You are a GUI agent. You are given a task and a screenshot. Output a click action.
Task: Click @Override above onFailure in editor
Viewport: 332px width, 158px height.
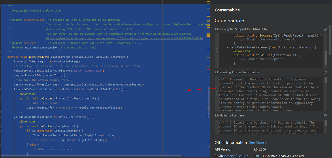[x=28, y=122]
